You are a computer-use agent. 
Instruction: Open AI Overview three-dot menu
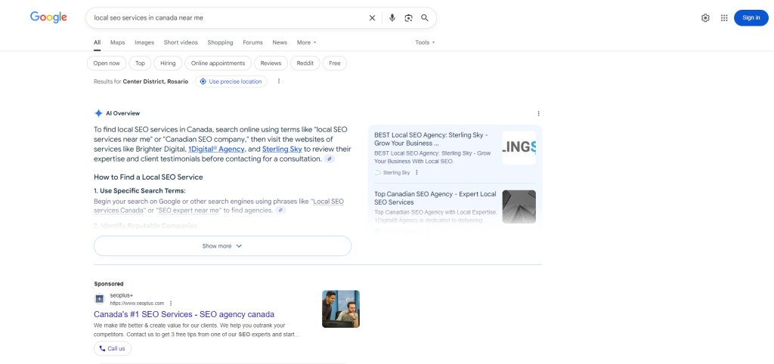tap(538, 113)
